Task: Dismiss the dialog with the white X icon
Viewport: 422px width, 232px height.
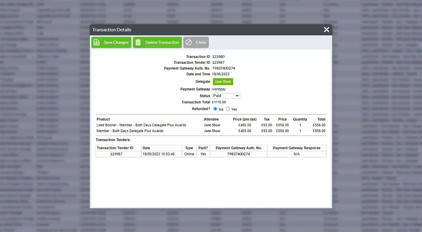Action: (326, 30)
